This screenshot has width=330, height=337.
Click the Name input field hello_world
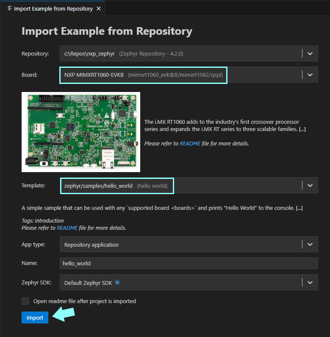coord(189,263)
